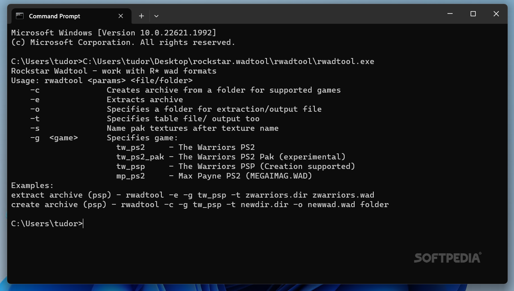Click the '-c Creates archive from a folder' line
514x291 pixels.
(x=185, y=90)
